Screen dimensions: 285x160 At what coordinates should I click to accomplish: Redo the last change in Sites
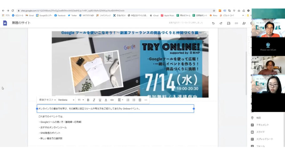pos(221,23)
